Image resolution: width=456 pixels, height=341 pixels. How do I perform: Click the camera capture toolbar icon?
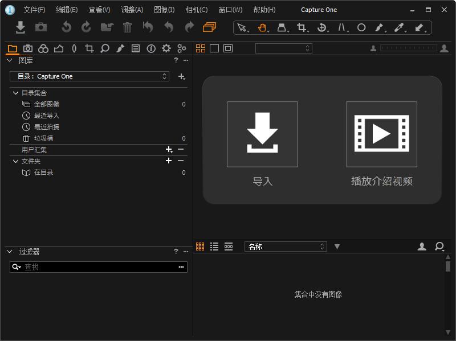click(41, 27)
